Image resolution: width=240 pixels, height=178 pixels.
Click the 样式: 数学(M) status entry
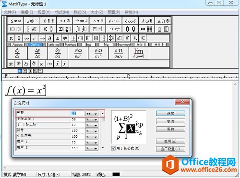[15, 174]
